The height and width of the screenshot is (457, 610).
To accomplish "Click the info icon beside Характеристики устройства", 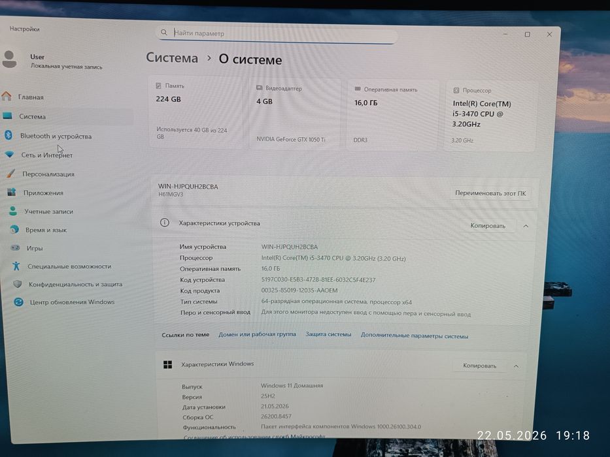I will [165, 222].
